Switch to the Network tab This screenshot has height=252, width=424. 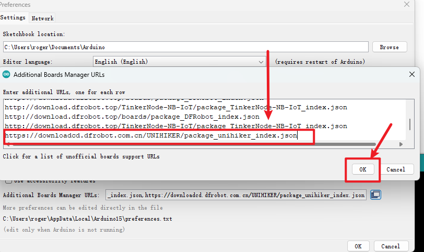tap(42, 18)
